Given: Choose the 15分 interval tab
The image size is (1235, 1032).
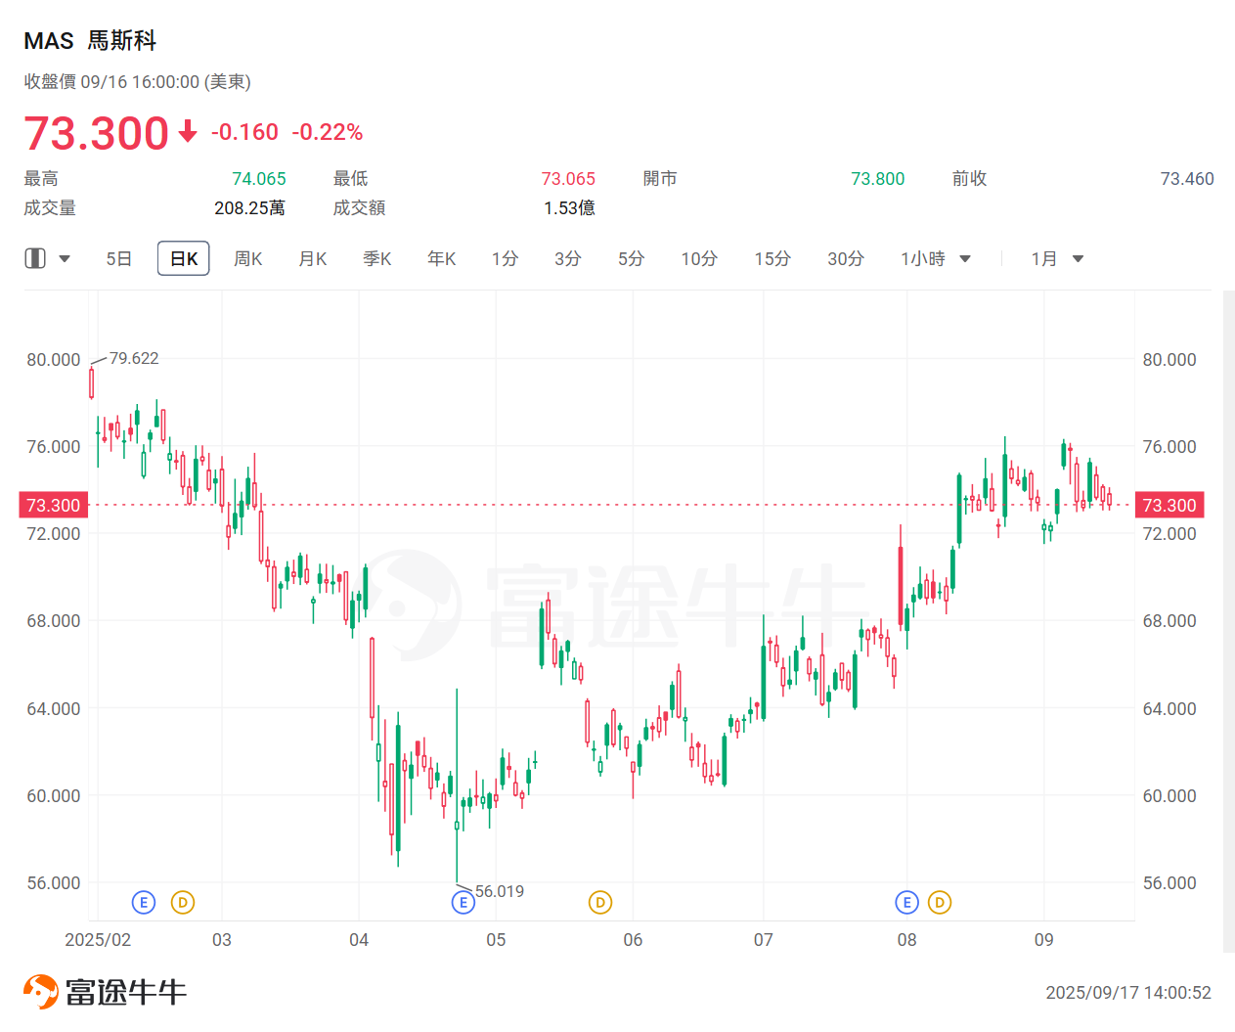Looking at the screenshot, I should pos(772,259).
